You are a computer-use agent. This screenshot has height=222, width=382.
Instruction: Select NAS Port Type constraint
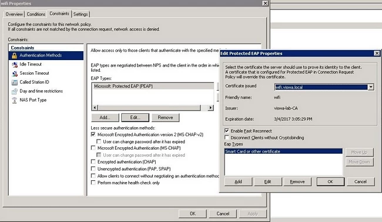33,100
